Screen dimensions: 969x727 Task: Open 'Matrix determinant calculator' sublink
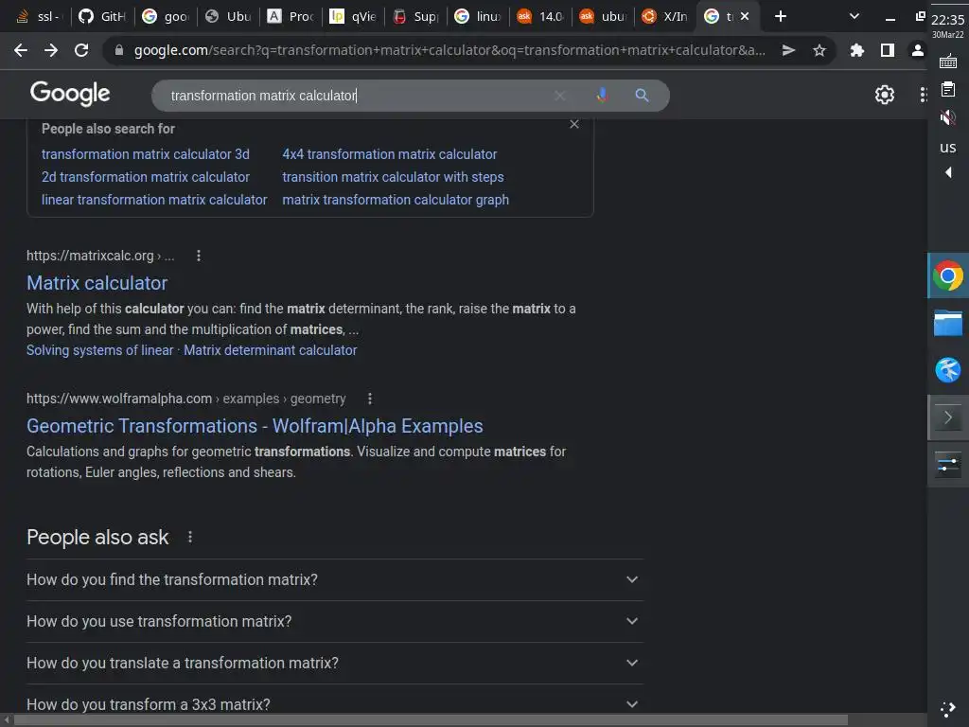[270, 350]
